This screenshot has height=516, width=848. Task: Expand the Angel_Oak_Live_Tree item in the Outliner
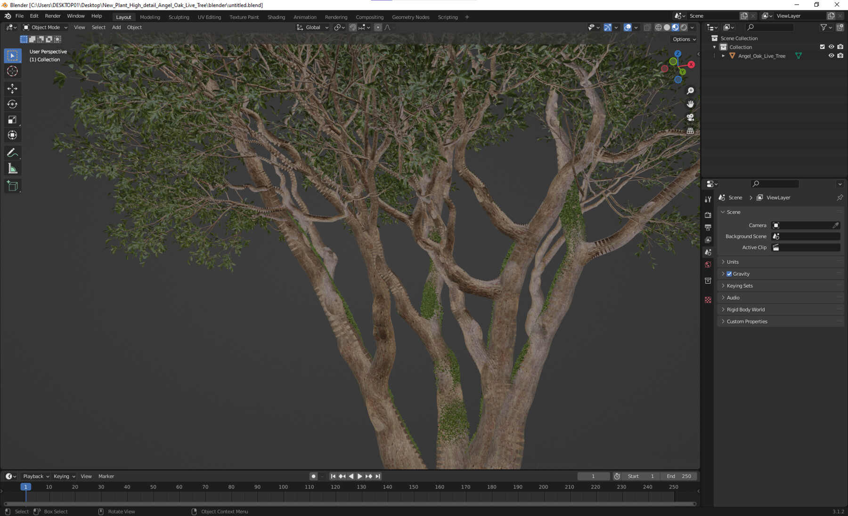click(723, 56)
